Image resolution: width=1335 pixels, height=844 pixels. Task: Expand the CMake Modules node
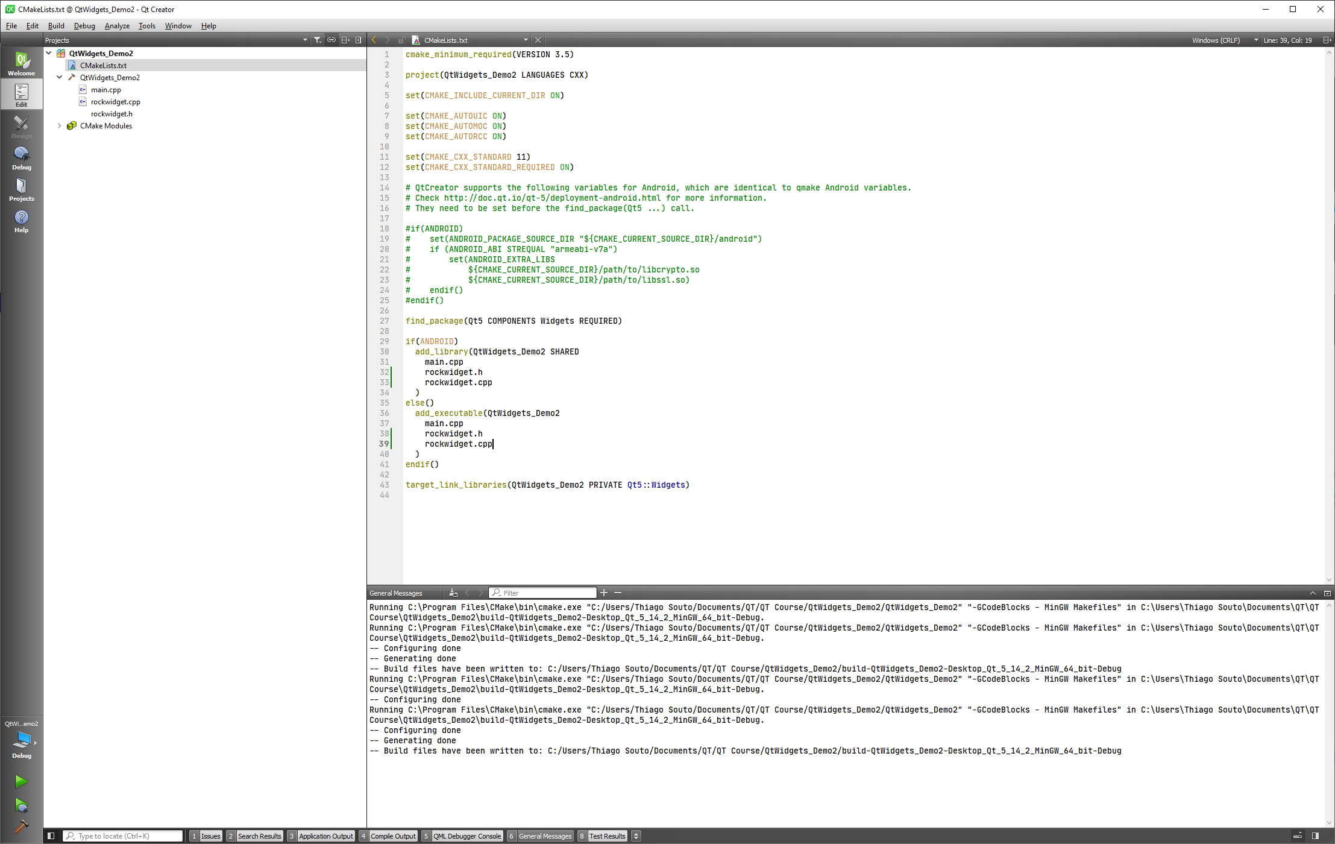pyautogui.click(x=60, y=125)
